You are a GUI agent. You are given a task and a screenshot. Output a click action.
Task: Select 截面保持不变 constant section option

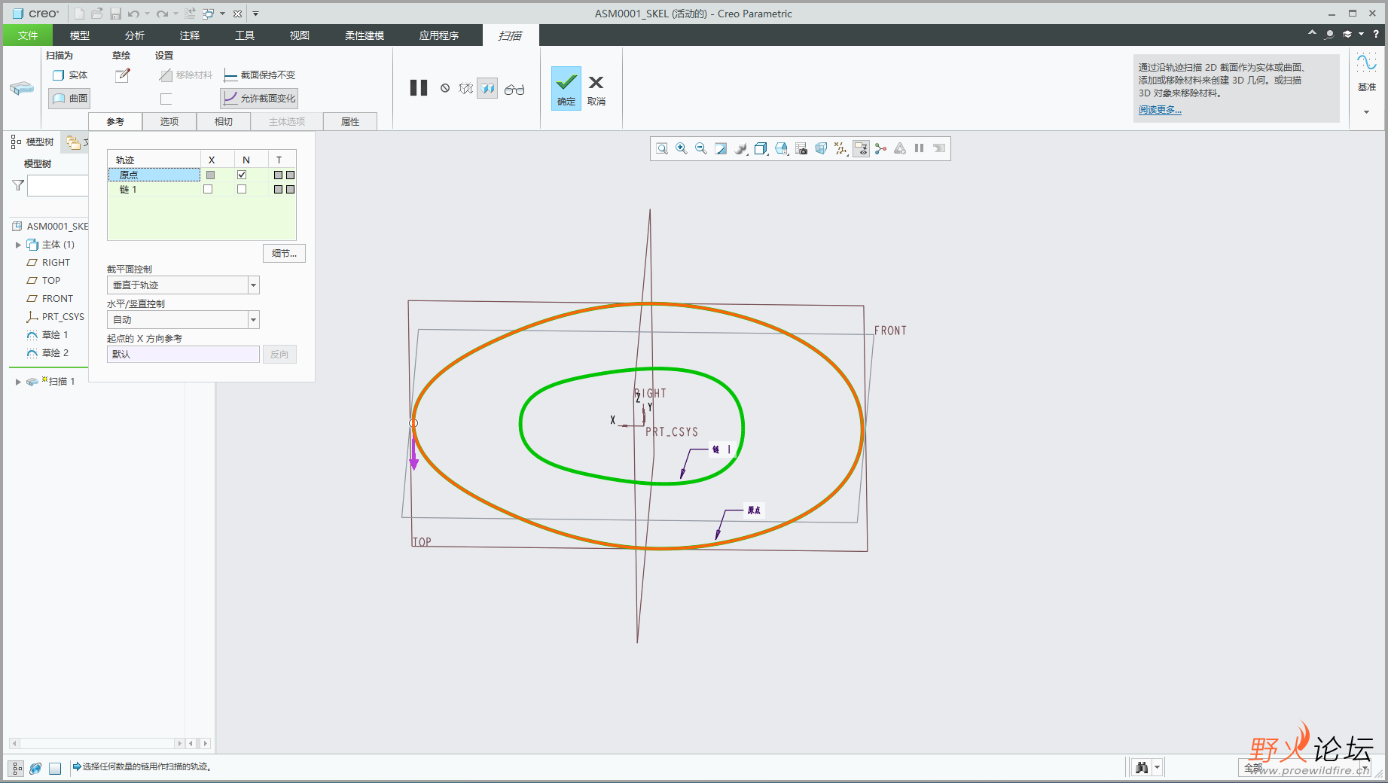[260, 75]
